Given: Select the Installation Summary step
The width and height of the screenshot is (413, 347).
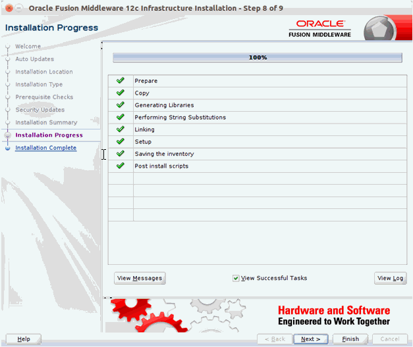Looking at the screenshot, I should 46,122.
